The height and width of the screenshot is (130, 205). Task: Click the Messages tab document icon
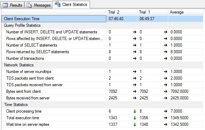[x=29, y=5]
